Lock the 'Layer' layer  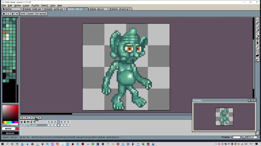pyautogui.click(x=25, y=125)
